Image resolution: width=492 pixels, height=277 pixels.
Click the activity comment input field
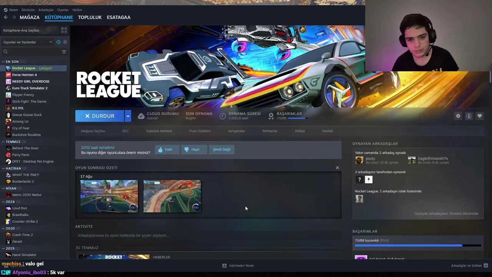tap(208, 235)
